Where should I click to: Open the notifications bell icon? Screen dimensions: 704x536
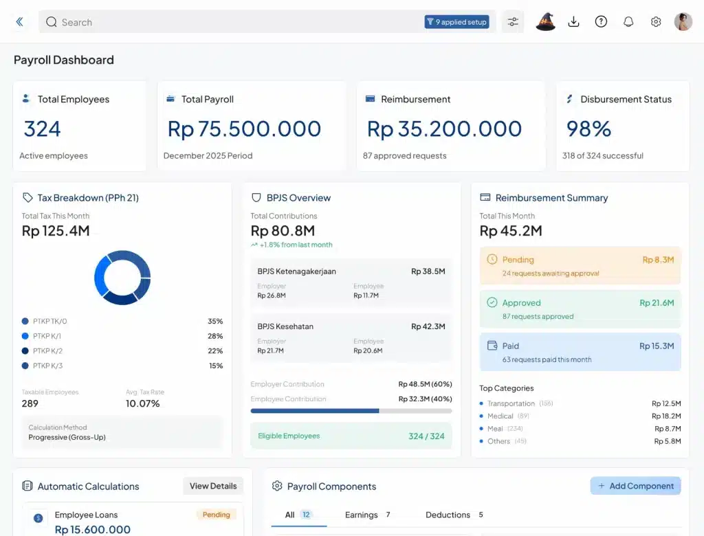(x=628, y=21)
